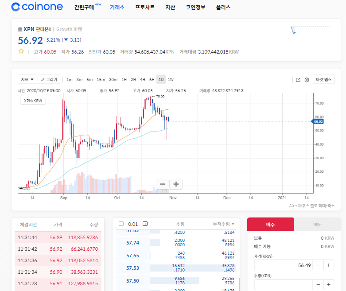Click the 가격(KRW) price input field
Viewport: 346px width, 291px height.
pyautogui.click(x=284, y=265)
